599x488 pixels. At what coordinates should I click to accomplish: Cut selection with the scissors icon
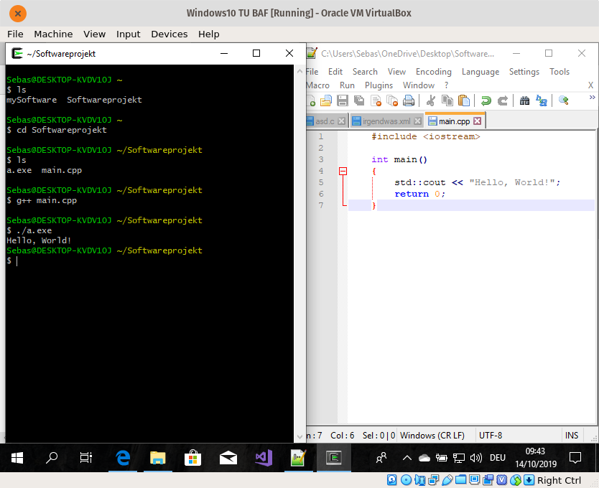(x=430, y=100)
